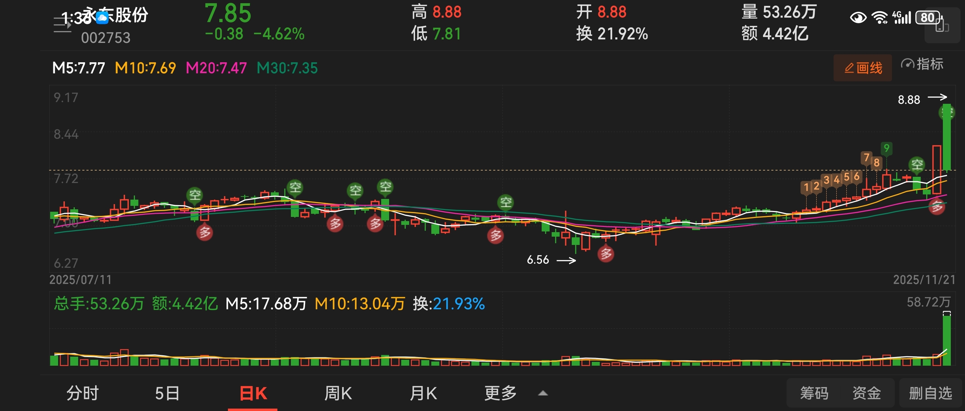965x411 pixels.
Task: Open the stock list menu icon
Action: pos(62,25)
